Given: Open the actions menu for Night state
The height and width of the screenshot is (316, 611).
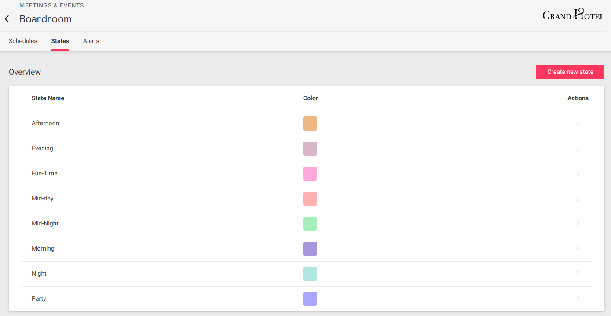Looking at the screenshot, I should pos(578,273).
